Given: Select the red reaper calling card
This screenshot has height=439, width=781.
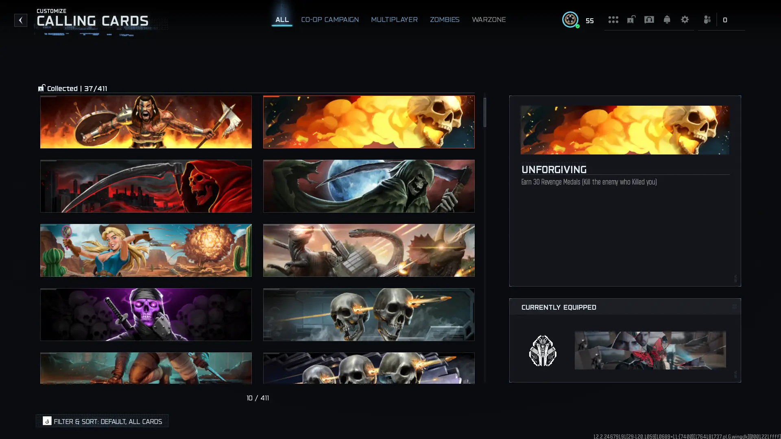Looking at the screenshot, I should 146,186.
